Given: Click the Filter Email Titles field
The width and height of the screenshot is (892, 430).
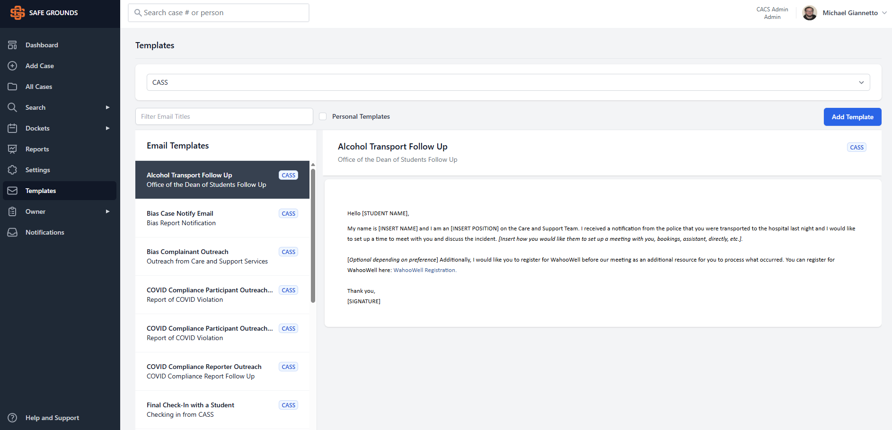Looking at the screenshot, I should (x=224, y=116).
